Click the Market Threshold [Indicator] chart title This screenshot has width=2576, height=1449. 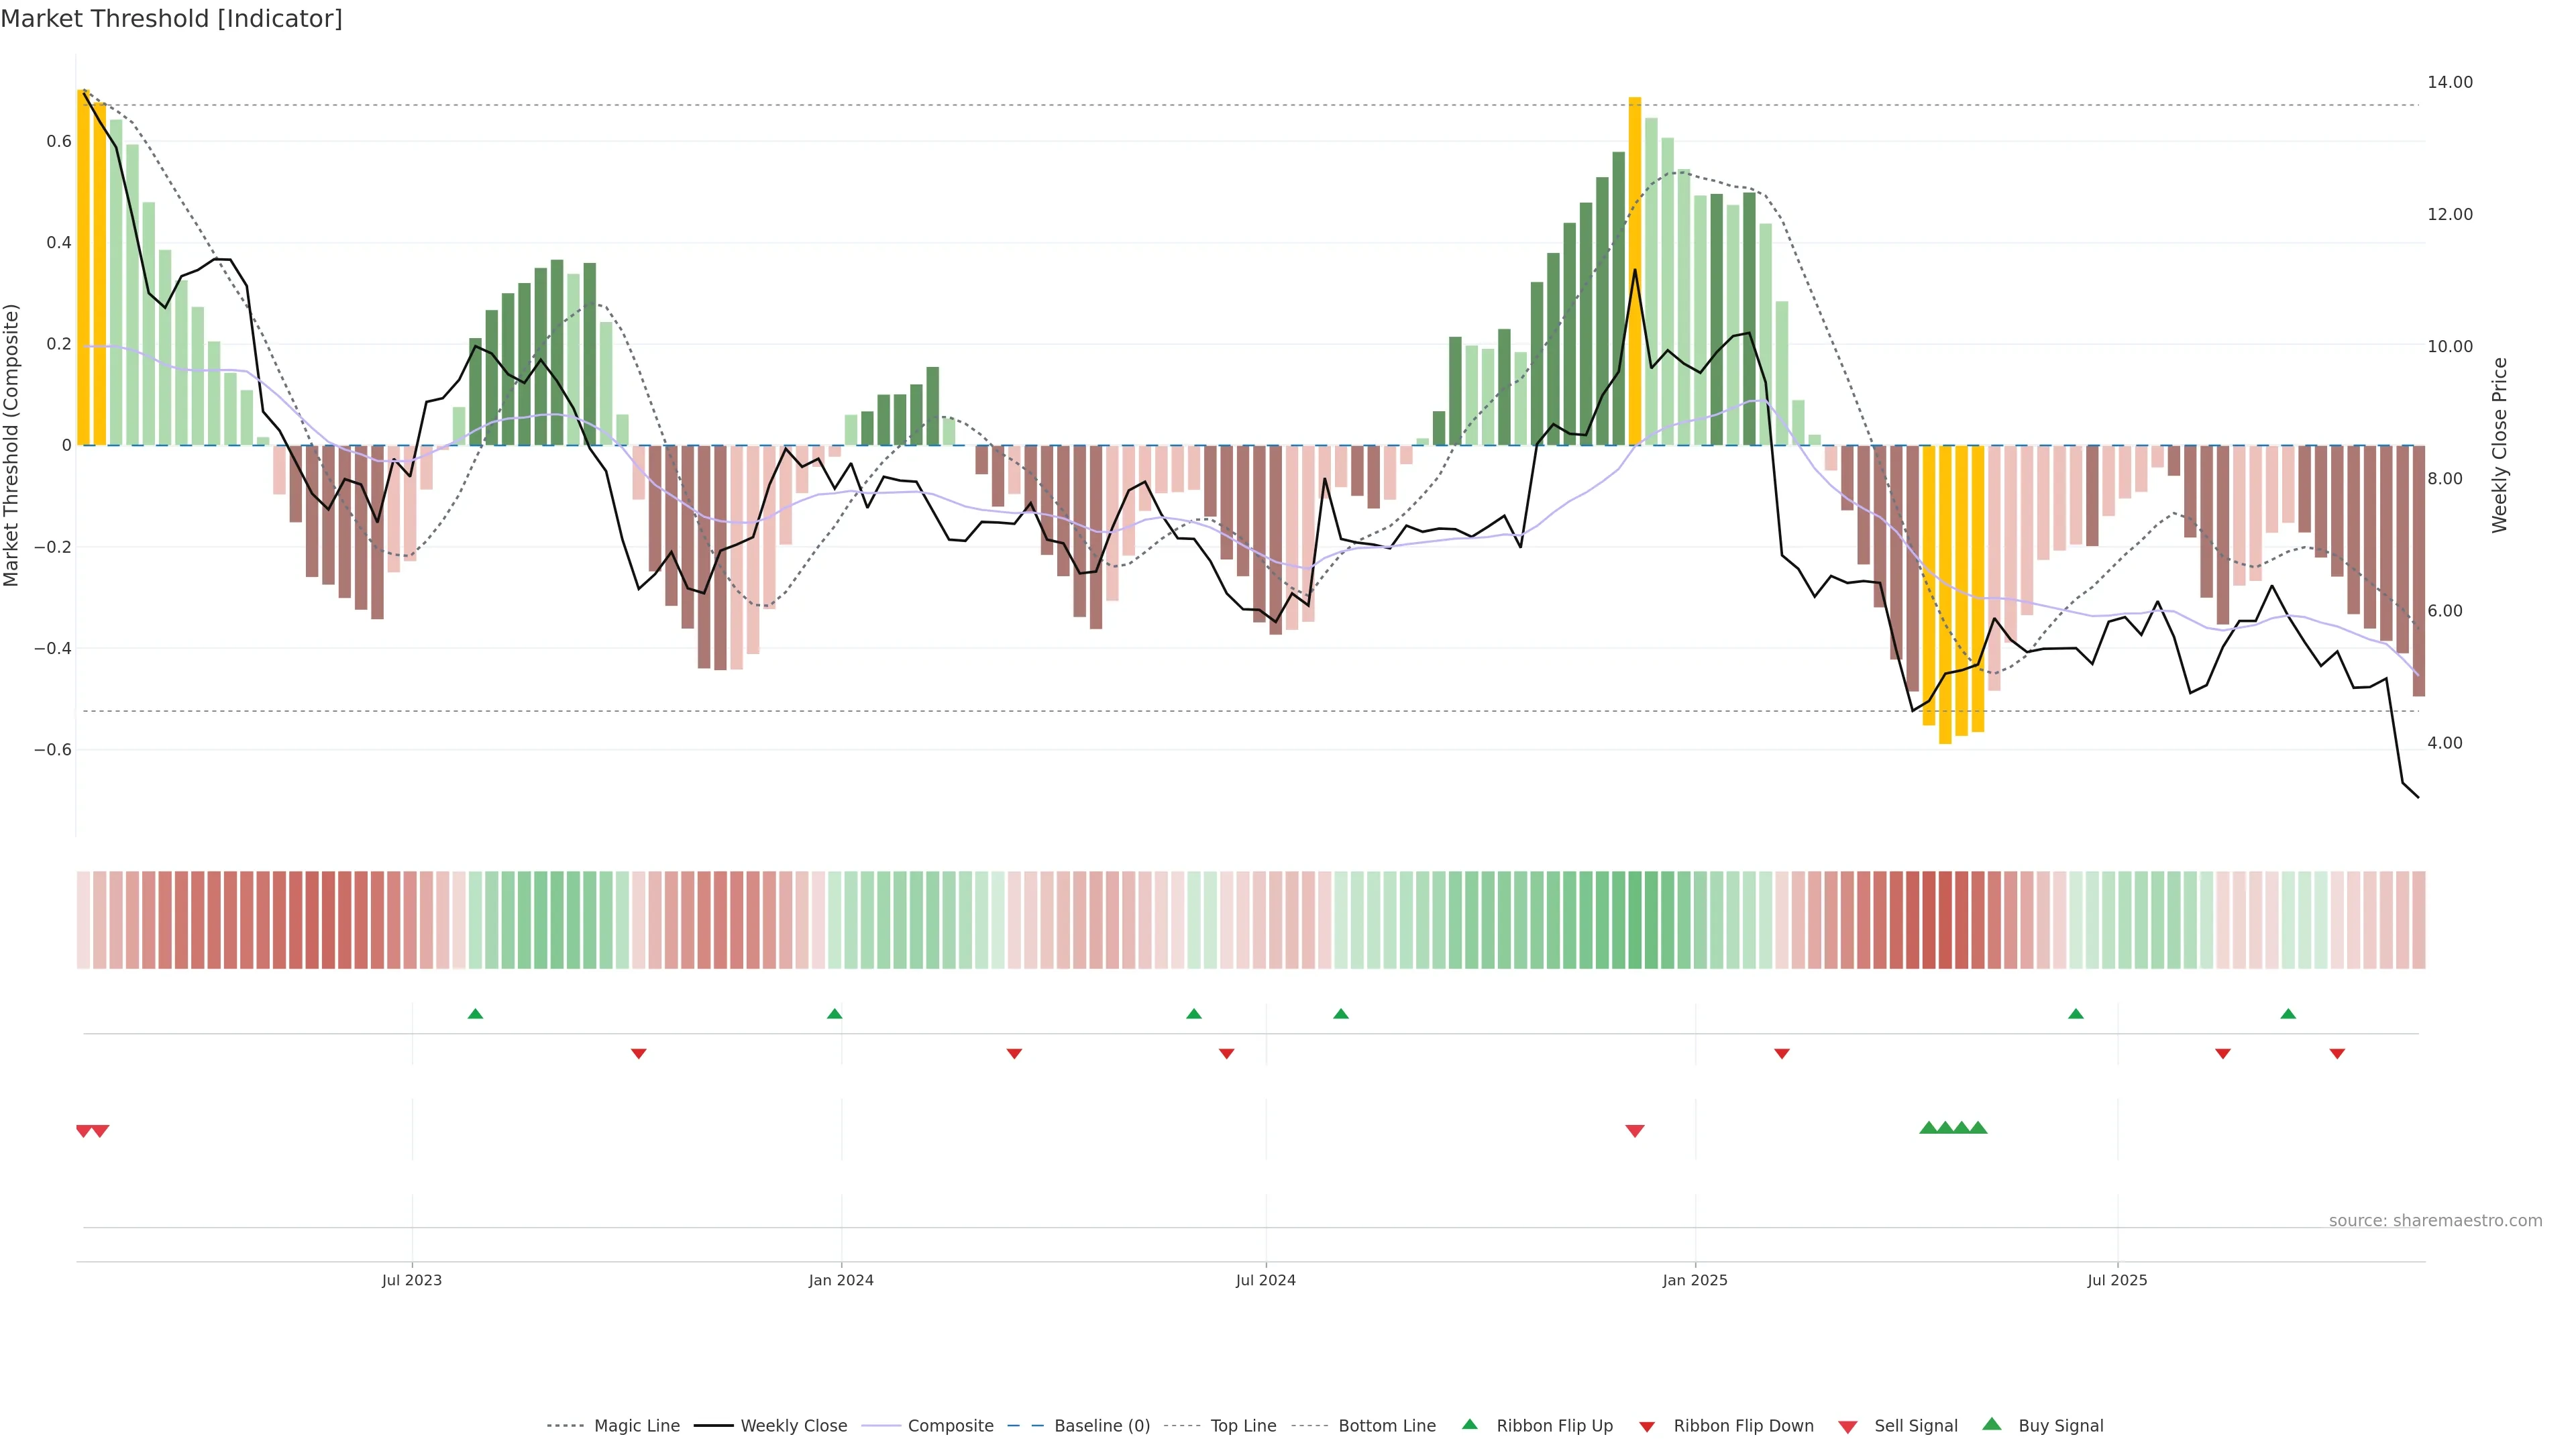tap(171, 19)
